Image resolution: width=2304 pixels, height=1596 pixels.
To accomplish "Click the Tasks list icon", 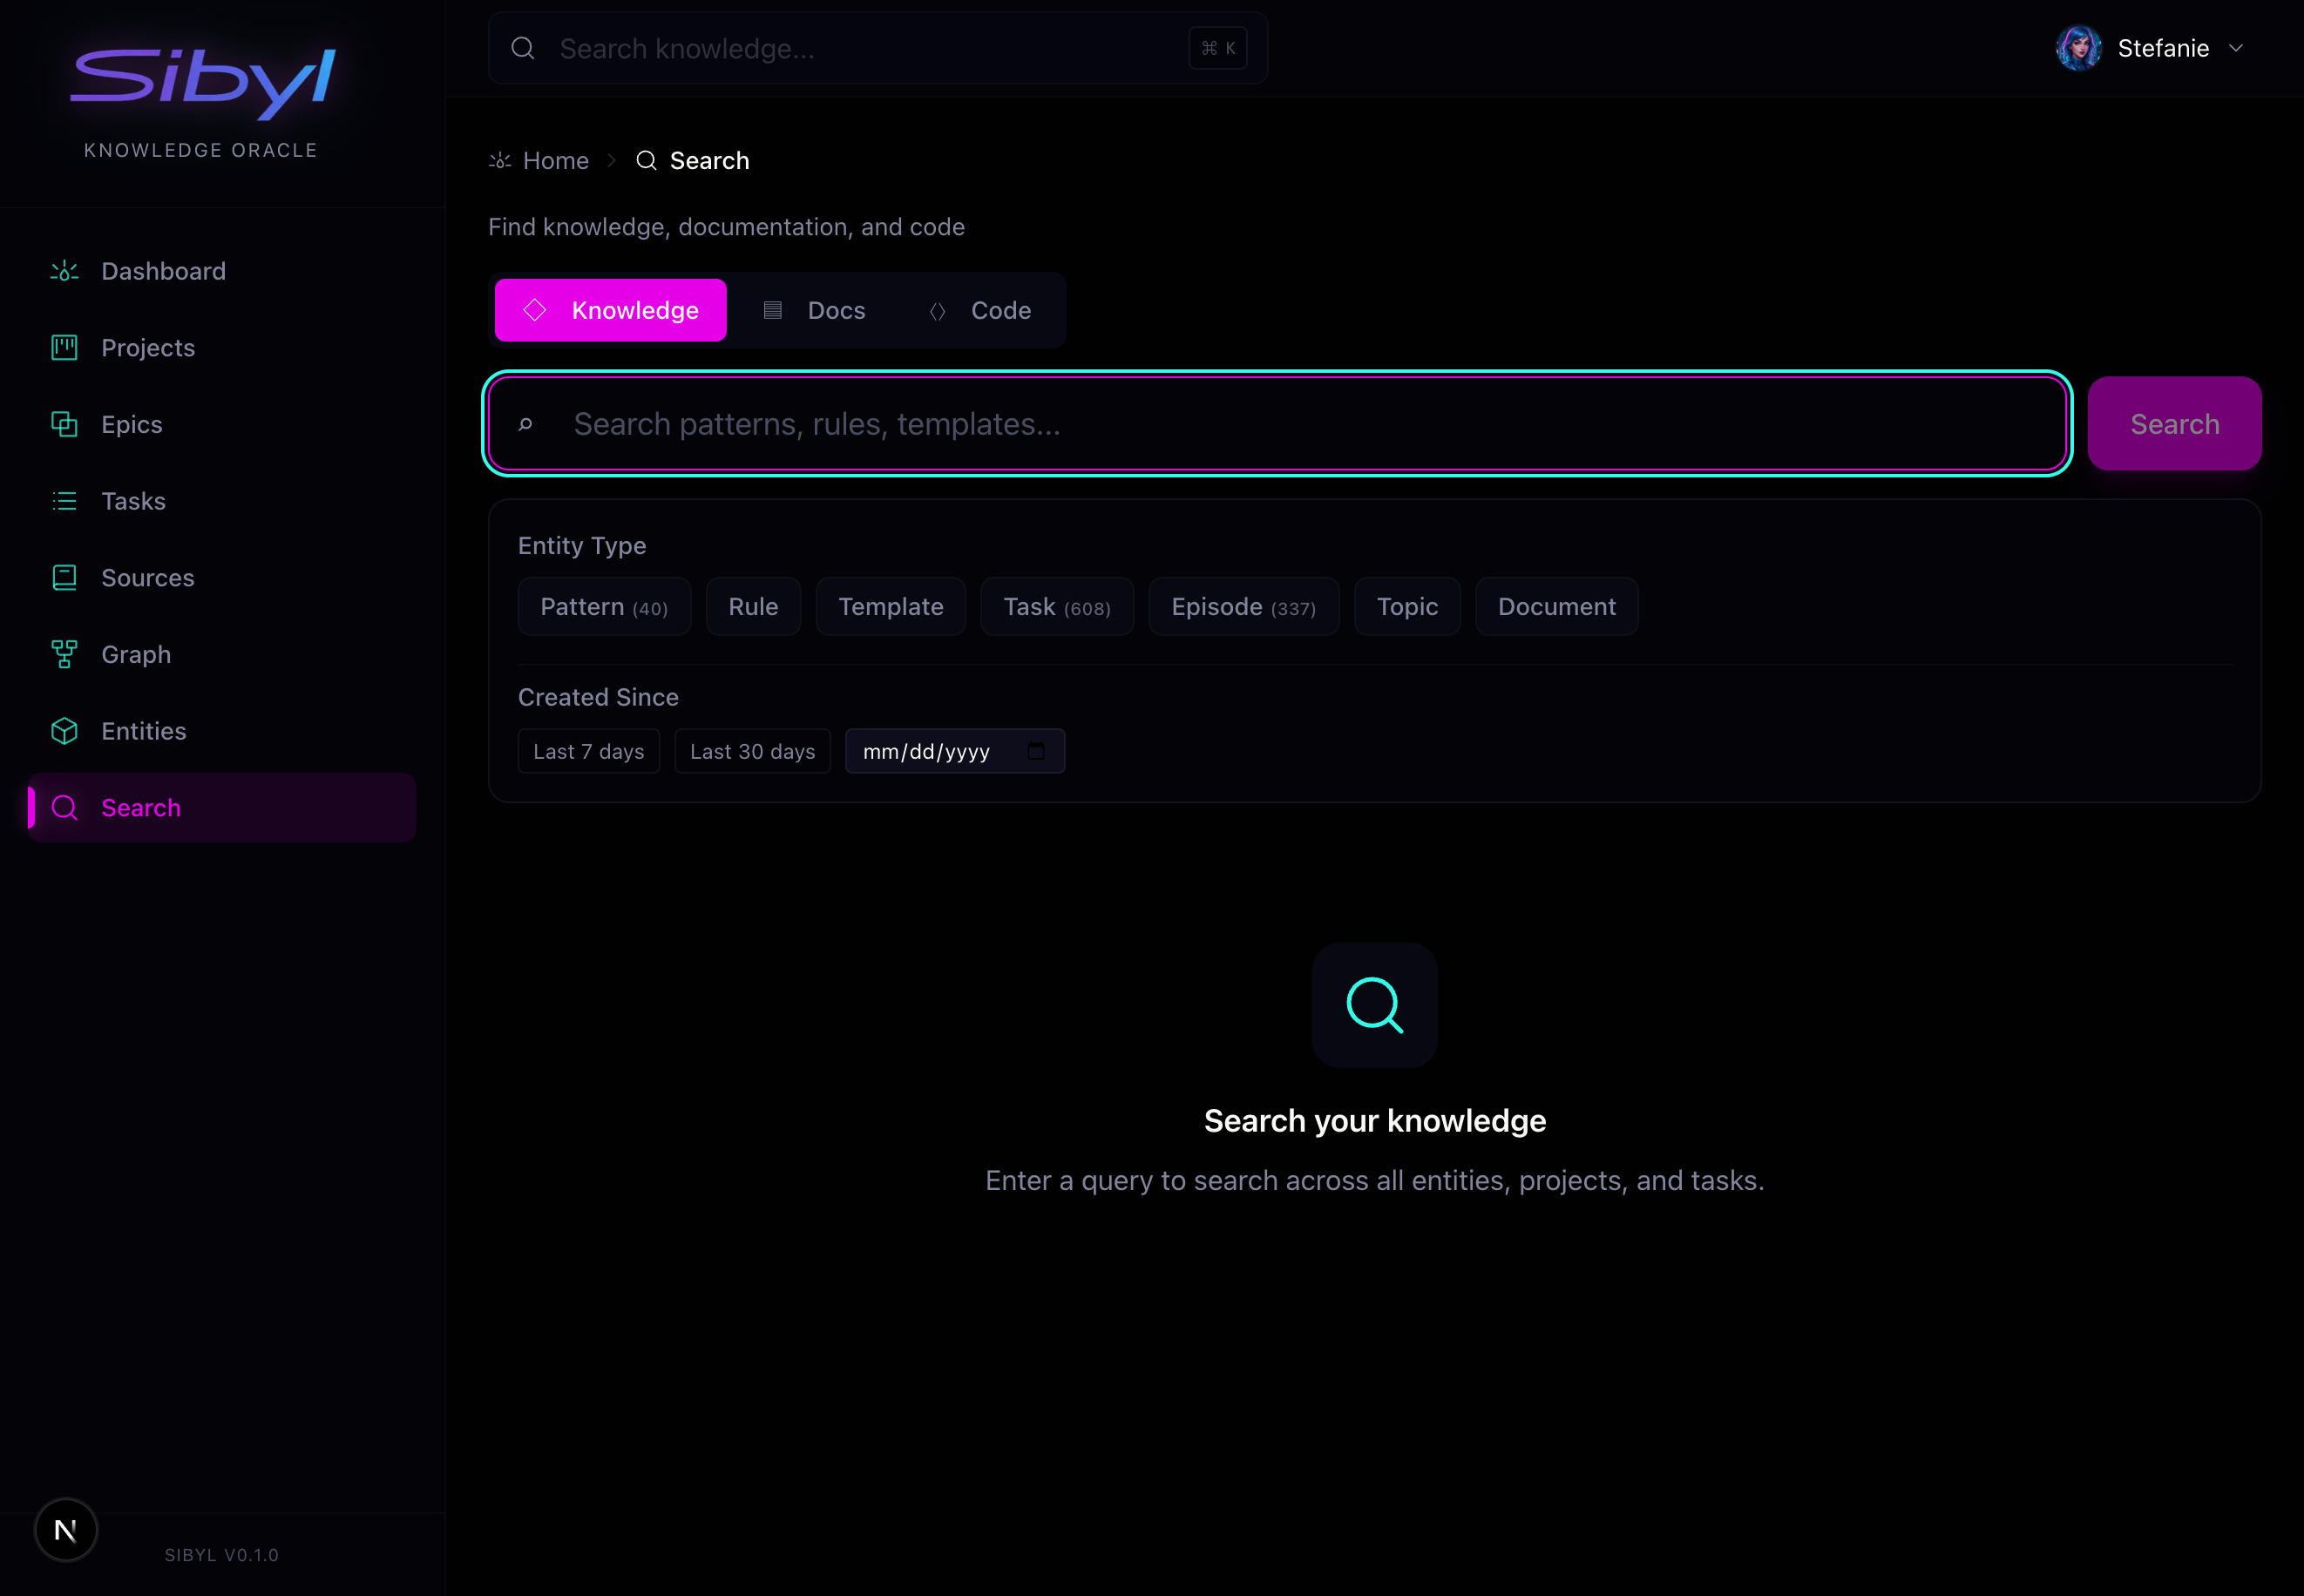I will (x=64, y=501).
